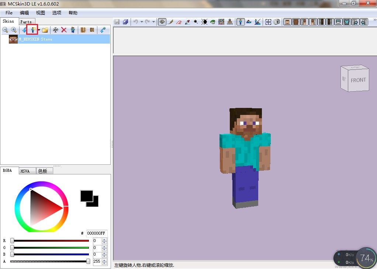Click the alpha channel slider

click(x=50, y=261)
